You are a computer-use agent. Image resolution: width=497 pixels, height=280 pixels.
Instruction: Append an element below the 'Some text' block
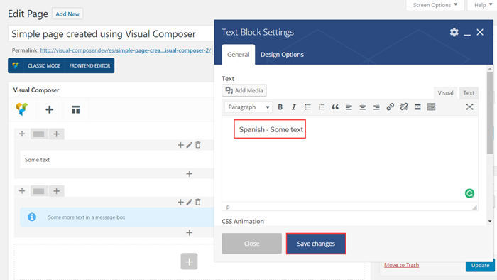(x=190, y=174)
